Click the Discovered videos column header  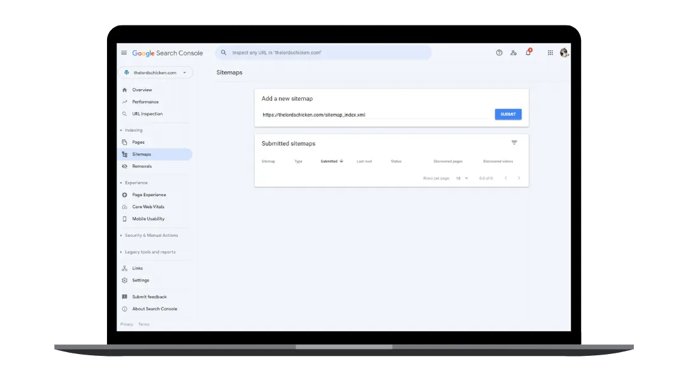(498, 162)
